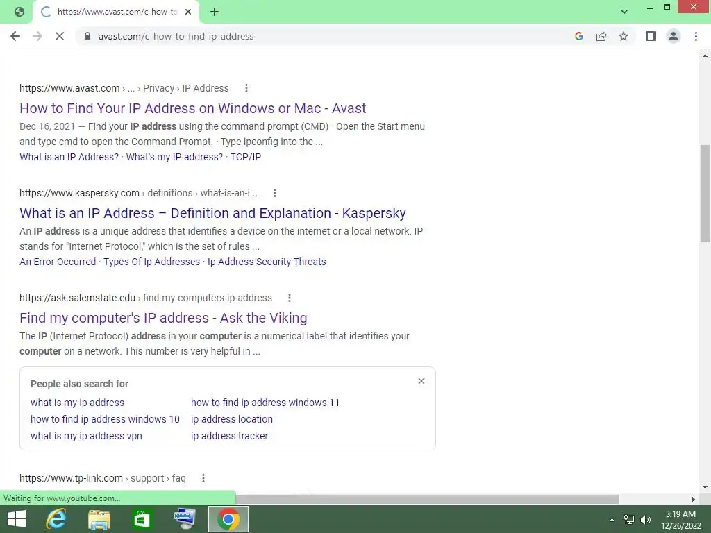Search 'what is my ip address'
This screenshot has height=533, width=711.
(x=78, y=403)
